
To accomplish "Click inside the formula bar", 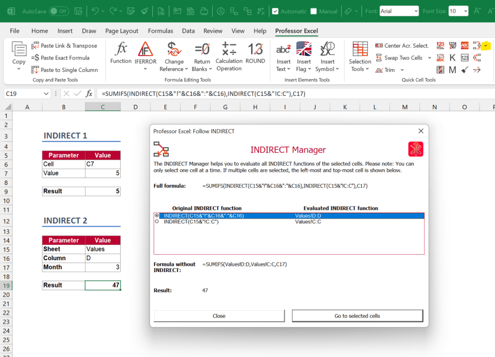I will [296, 94].
